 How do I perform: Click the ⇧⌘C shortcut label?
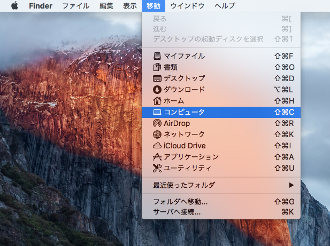[x=284, y=112]
